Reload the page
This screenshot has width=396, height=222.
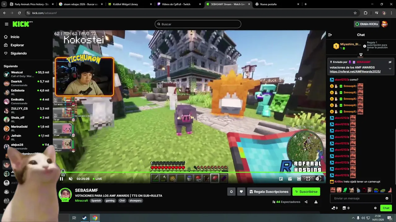coord(19,13)
